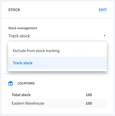Screen dimensions: 115x116
Task: Click the Stock management field label
Action: click(23, 28)
